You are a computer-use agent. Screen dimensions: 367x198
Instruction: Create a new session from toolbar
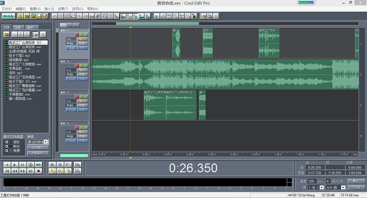[20, 16]
